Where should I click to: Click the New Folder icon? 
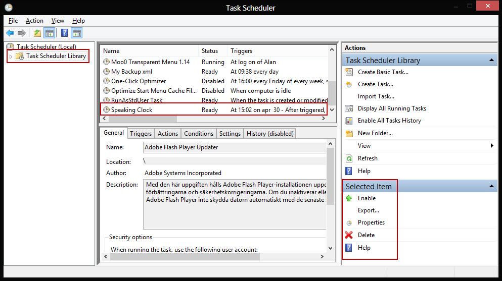[x=349, y=134]
